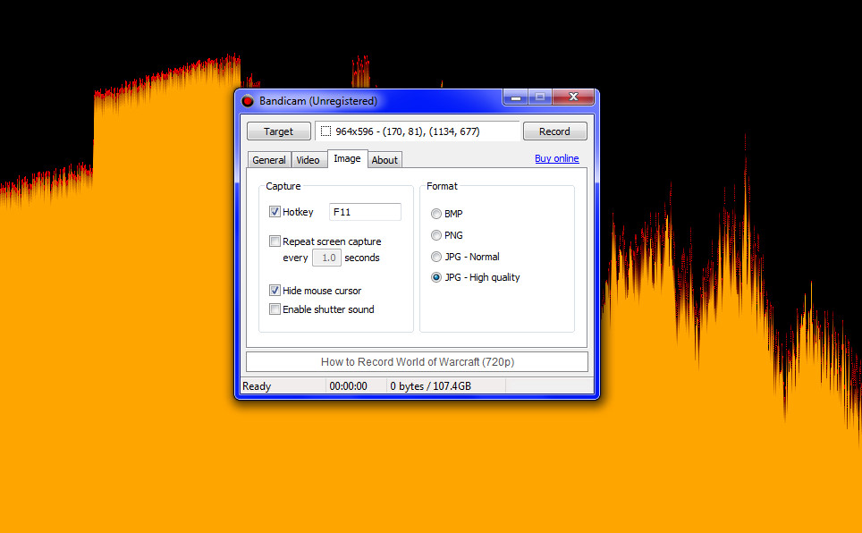862x533 pixels.
Task: Click the repeat interval 1.0 seconds field
Action: [327, 258]
